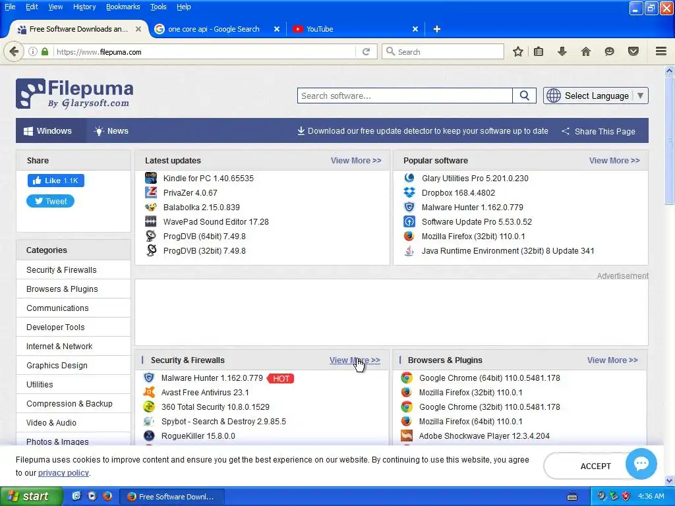Close the one core api Google Search tab
675x506 pixels.
tap(277, 29)
